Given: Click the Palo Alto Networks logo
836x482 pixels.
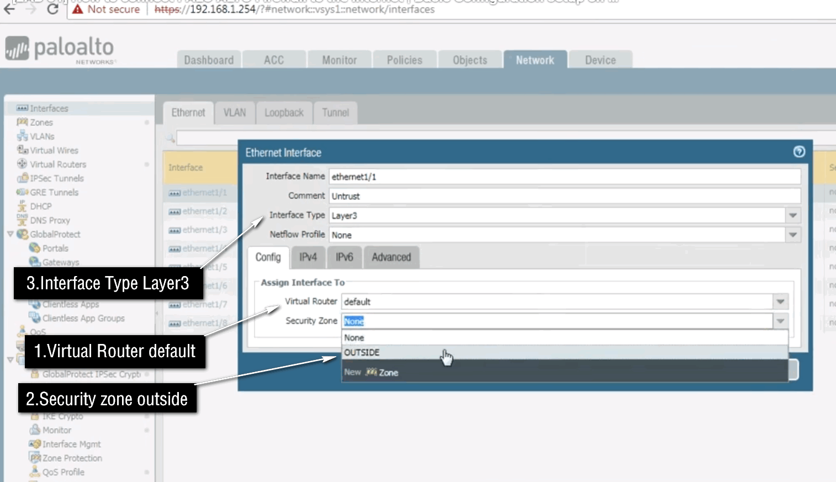Looking at the screenshot, I should click(60, 49).
